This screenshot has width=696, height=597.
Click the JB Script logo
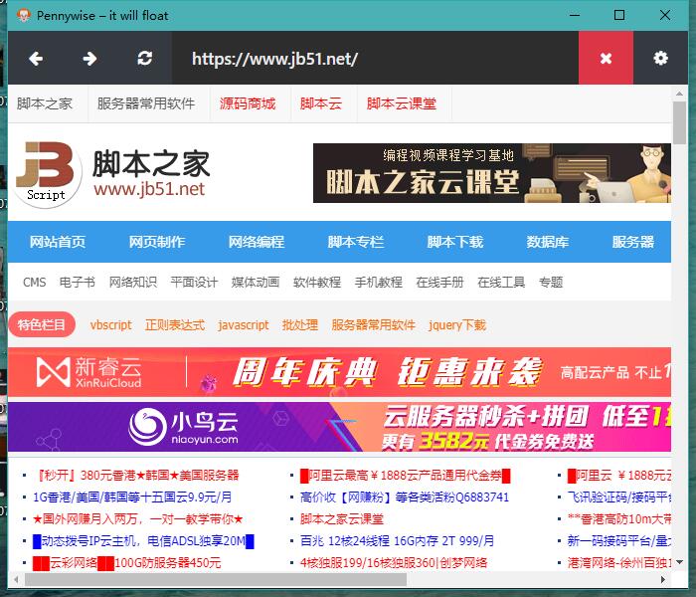[48, 173]
